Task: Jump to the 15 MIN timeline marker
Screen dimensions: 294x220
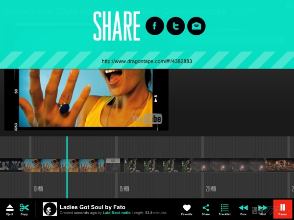Action: (x=124, y=188)
